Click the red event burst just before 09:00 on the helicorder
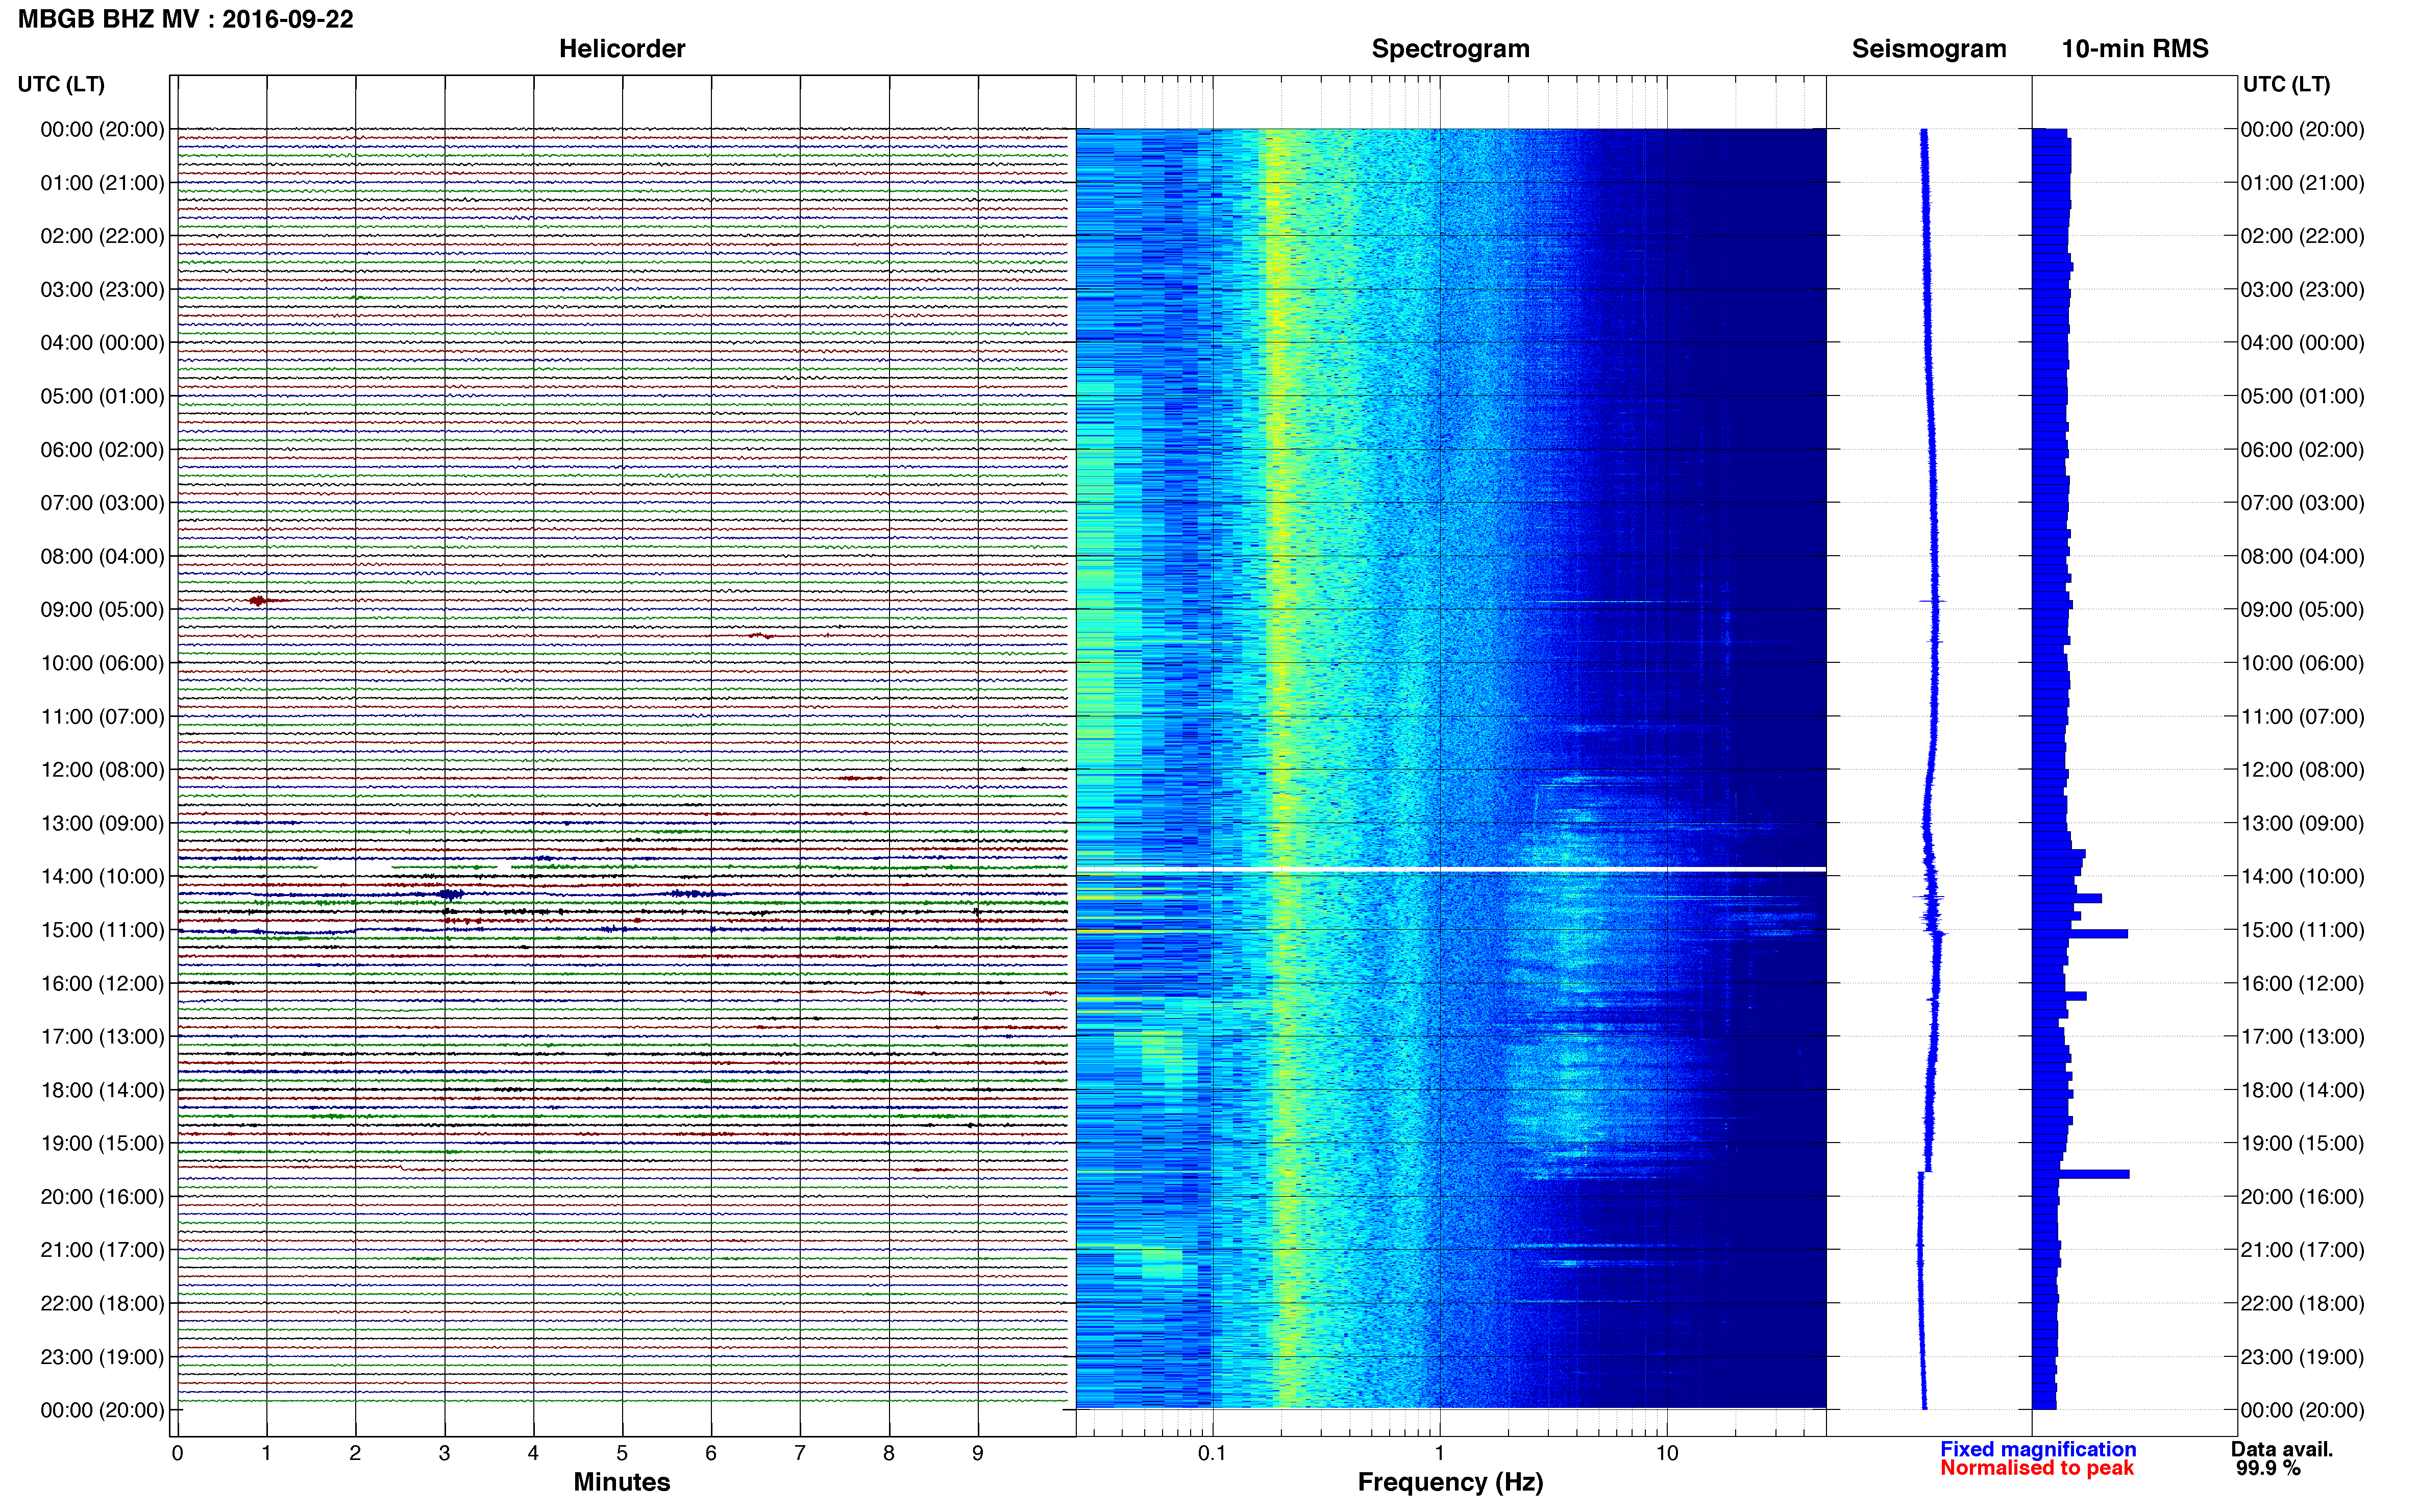Image resolution: width=2419 pixels, height=1512 pixels. pos(258,600)
